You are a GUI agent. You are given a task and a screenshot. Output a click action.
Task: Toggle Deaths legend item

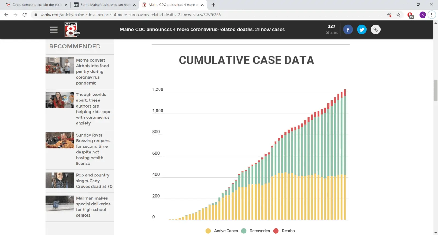pyautogui.click(x=284, y=231)
